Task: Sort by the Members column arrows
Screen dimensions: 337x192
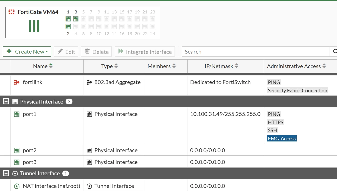Action: pyautogui.click(x=174, y=66)
